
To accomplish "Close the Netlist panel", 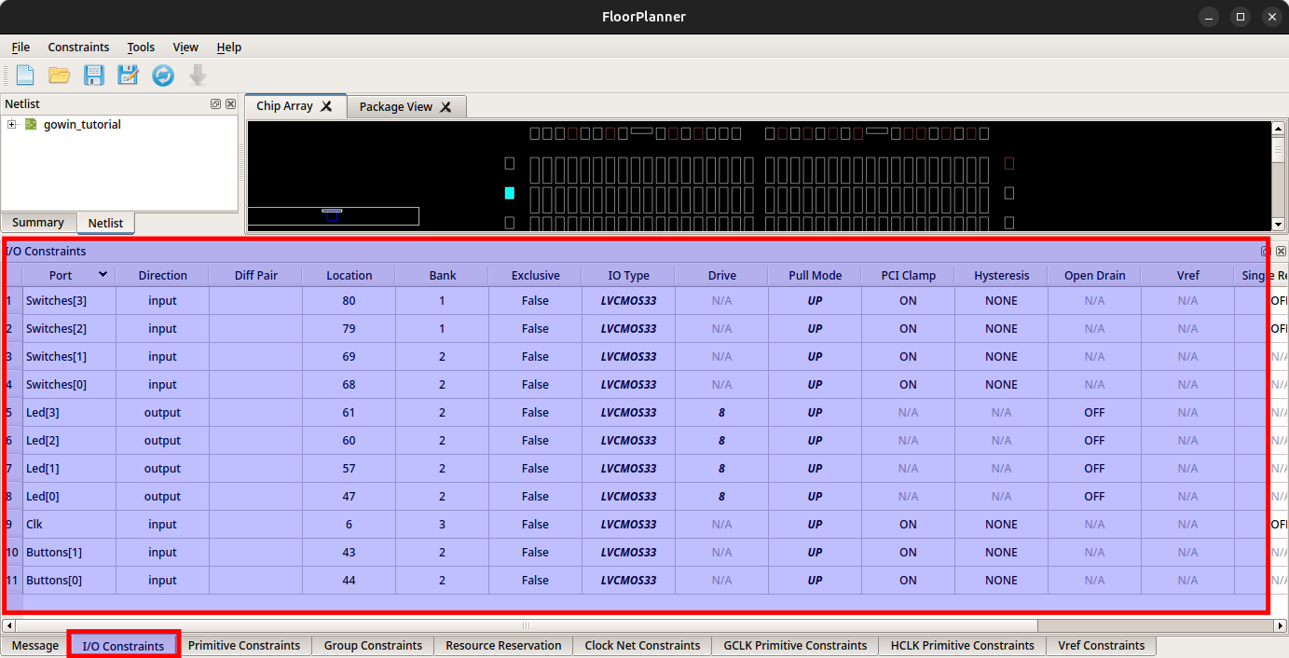I will point(230,104).
